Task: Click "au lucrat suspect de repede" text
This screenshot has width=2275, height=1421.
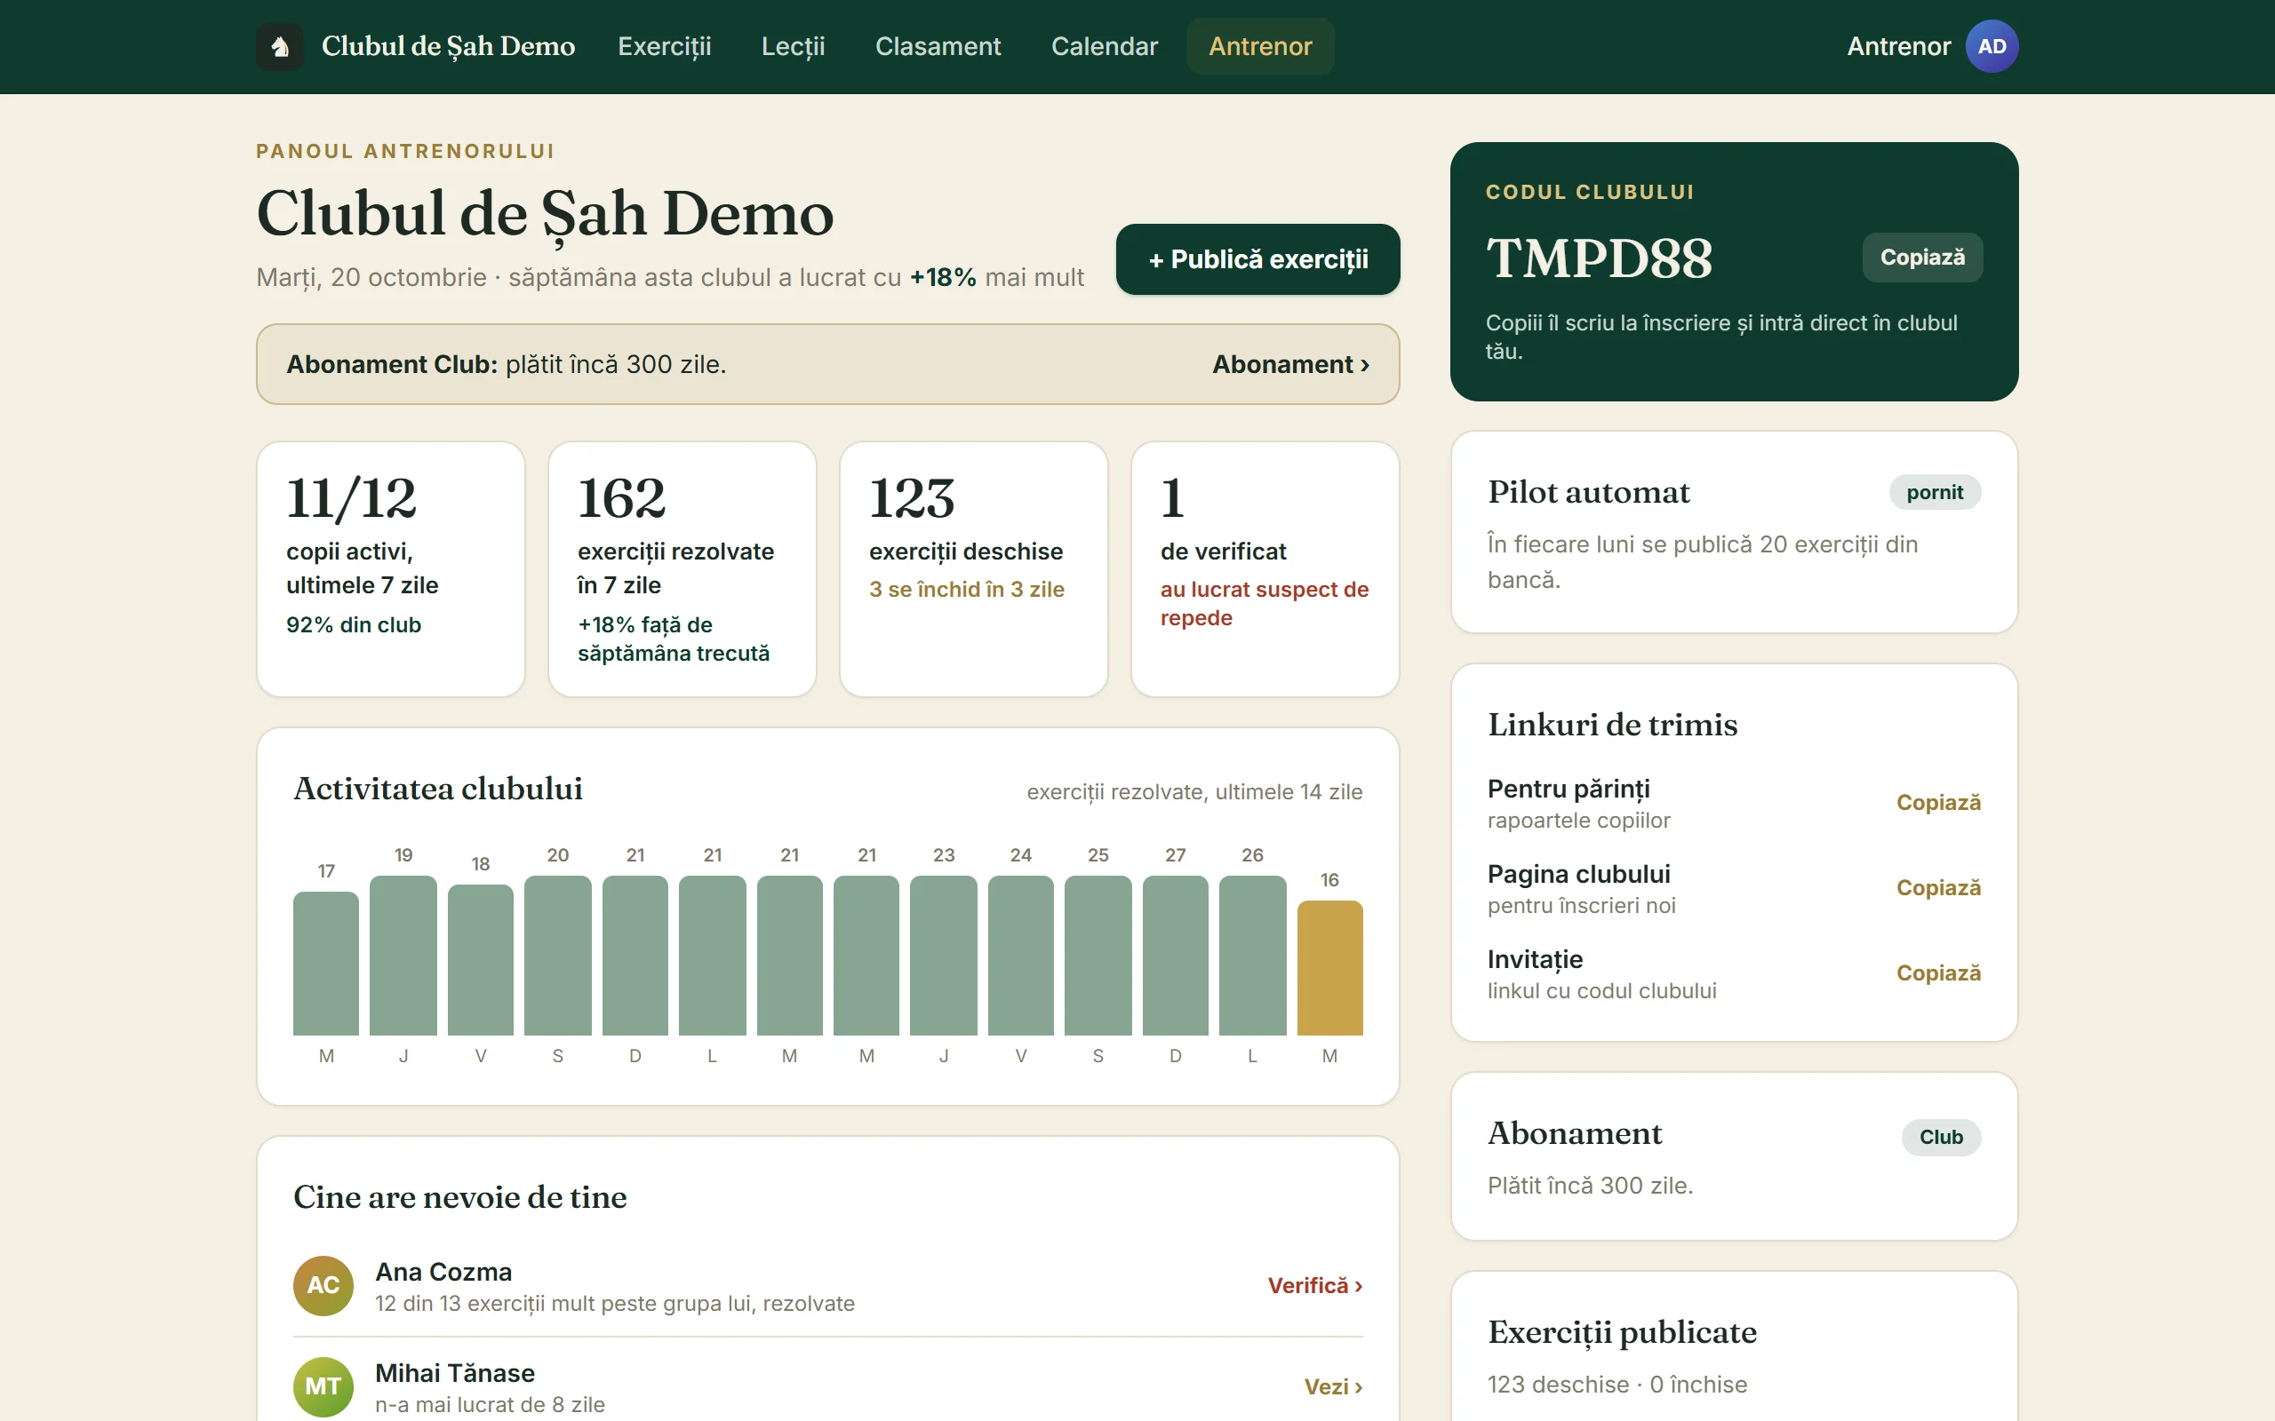Action: coord(1264,603)
